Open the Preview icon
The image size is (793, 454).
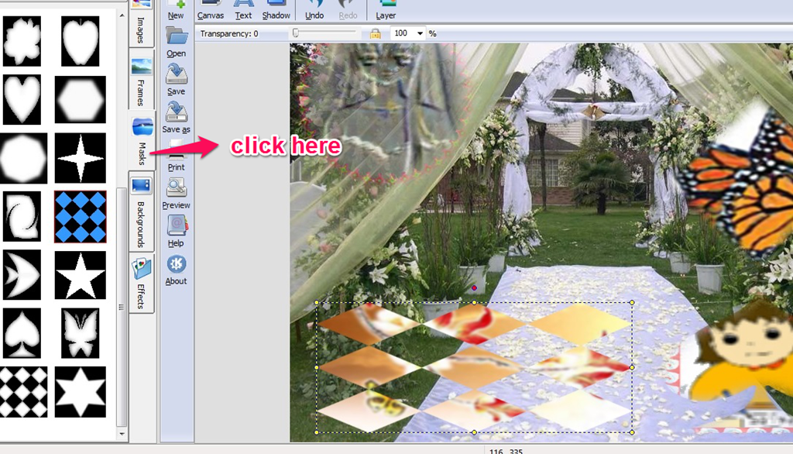pos(176,194)
